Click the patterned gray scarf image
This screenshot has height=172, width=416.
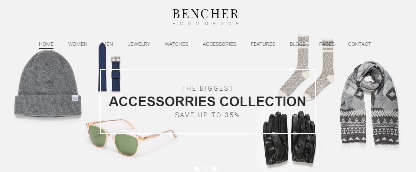click(x=370, y=105)
